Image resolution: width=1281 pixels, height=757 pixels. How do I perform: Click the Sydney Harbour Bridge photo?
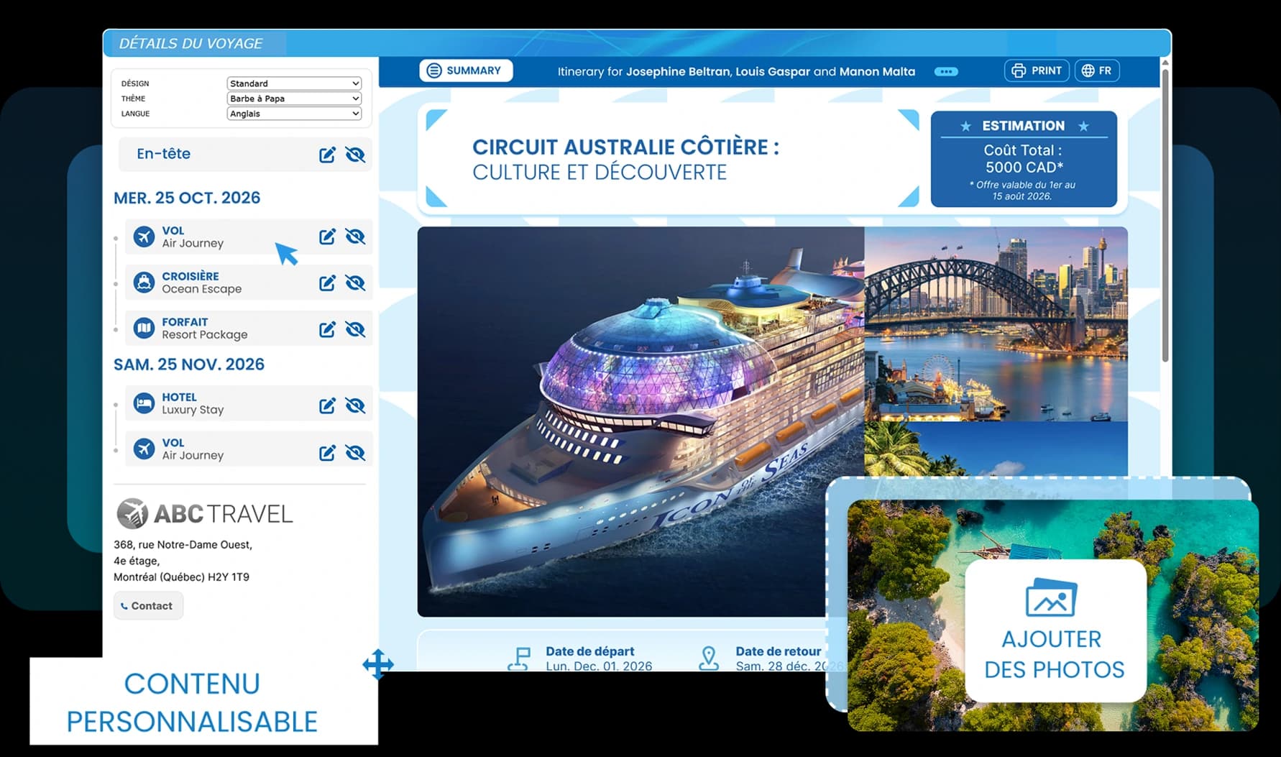click(x=996, y=324)
